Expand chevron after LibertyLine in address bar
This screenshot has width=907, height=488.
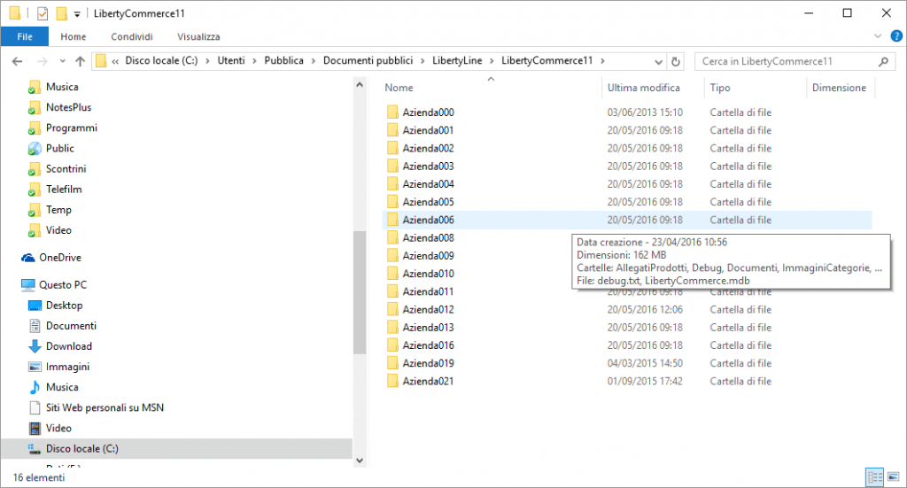click(492, 61)
